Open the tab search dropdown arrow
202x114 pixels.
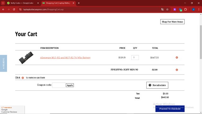pos(3,3)
